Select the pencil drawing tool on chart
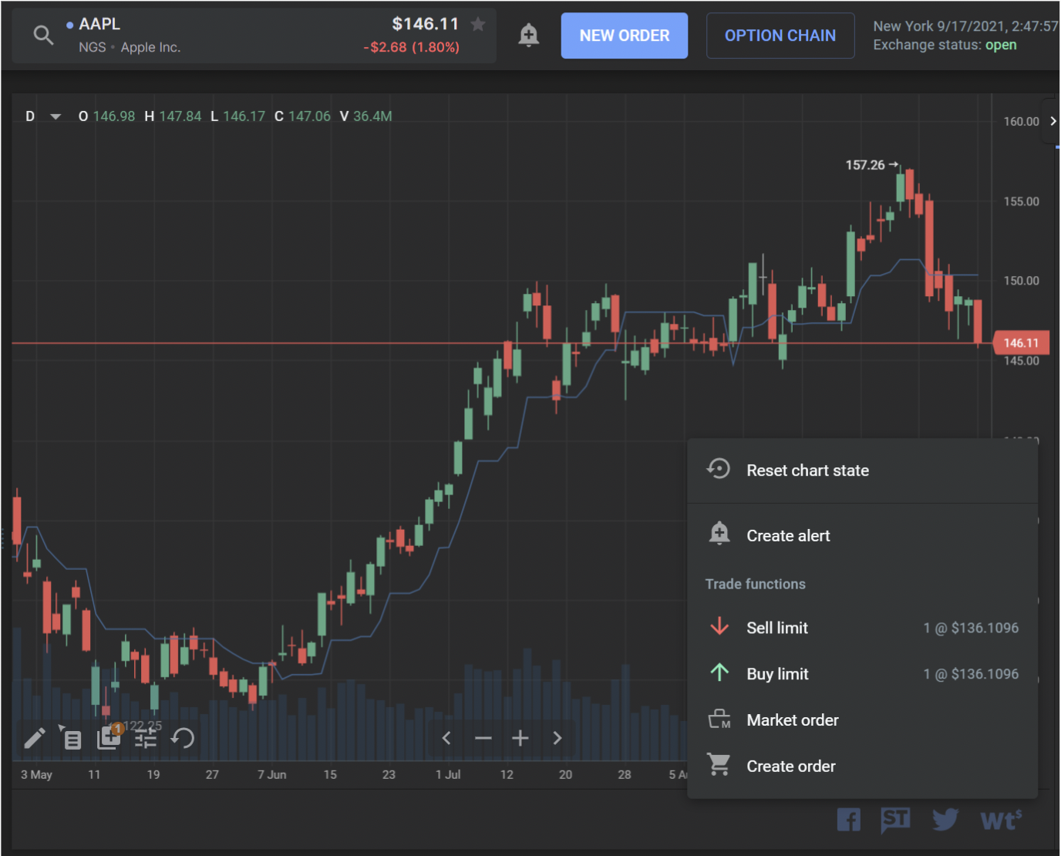 [34, 739]
